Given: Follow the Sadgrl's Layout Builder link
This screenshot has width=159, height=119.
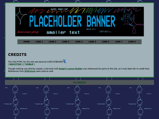Looking at the screenshot, I should 70,69.
